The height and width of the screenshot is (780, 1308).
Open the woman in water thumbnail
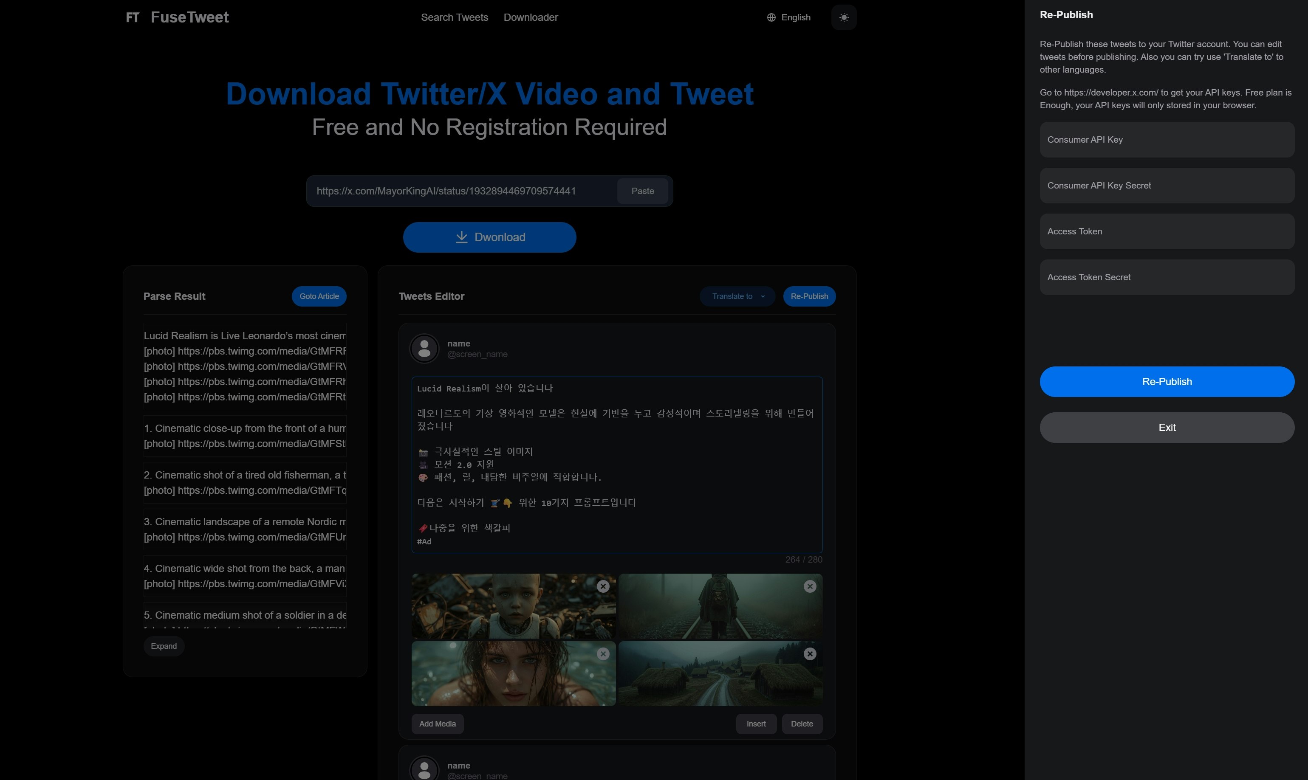(x=514, y=673)
